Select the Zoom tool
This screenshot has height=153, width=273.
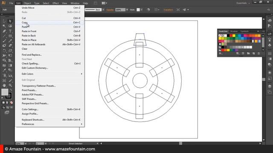pos(10,85)
